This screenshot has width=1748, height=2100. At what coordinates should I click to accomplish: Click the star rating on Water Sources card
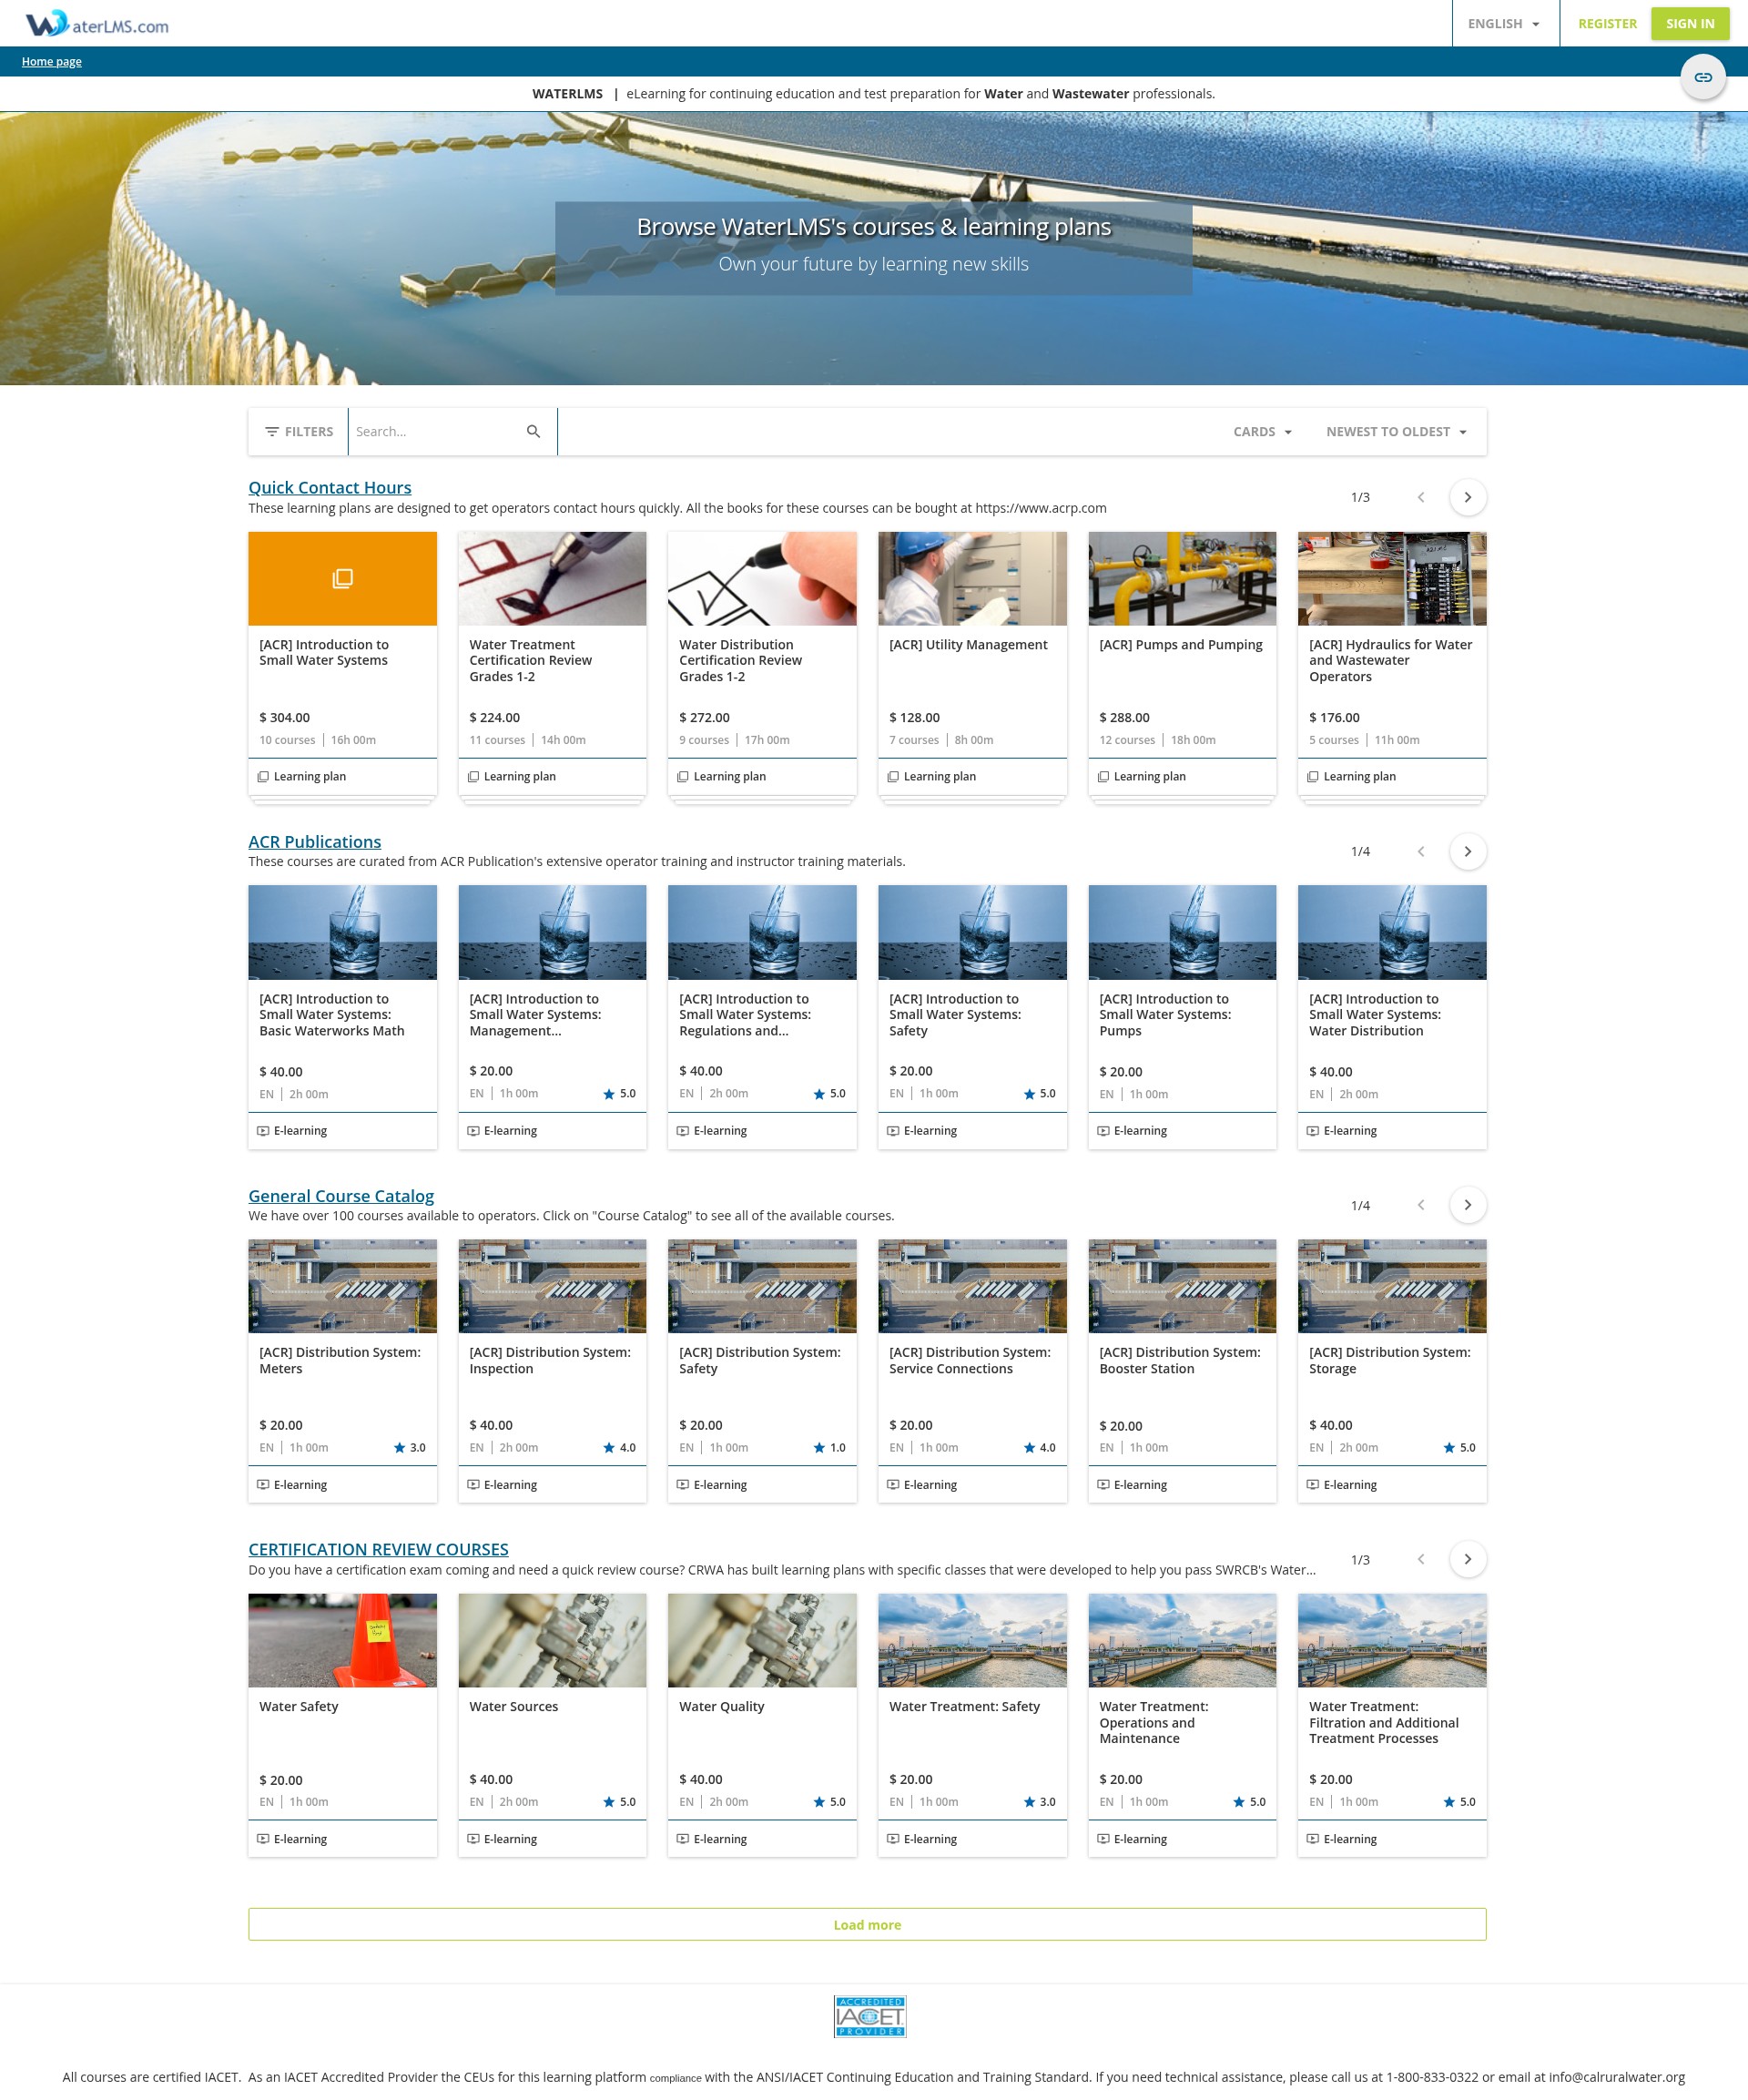click(x=619, y=1801)
